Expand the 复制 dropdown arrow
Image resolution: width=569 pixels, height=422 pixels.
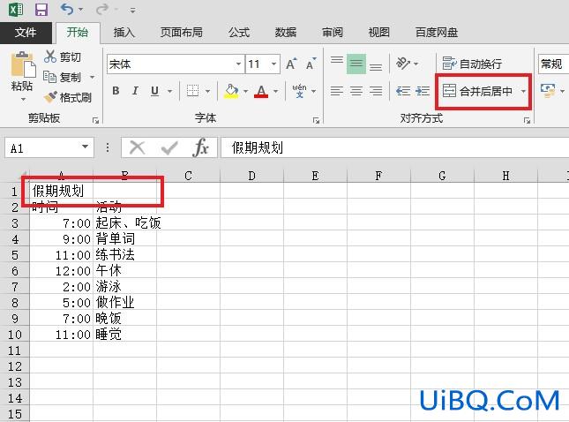click(92, 77)
